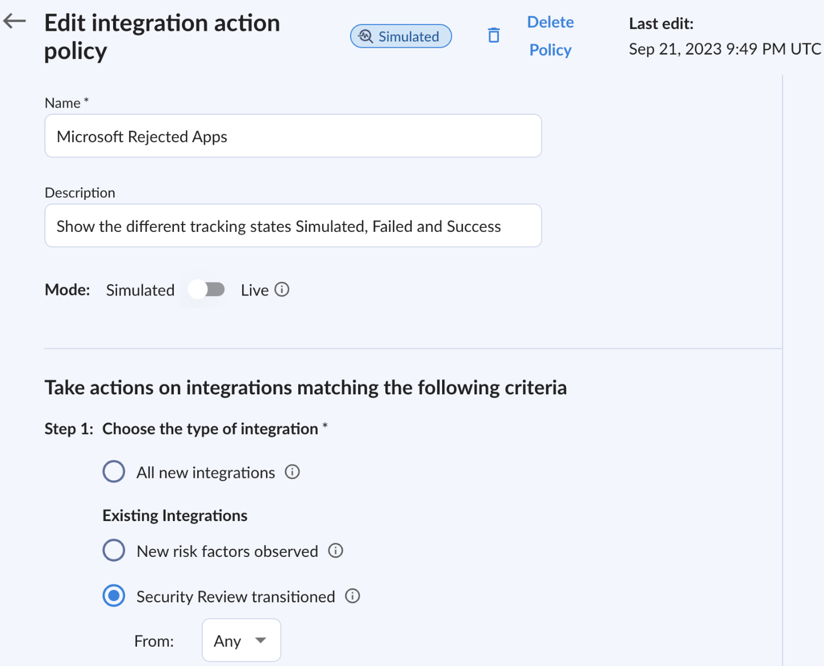This screenshot has width=824, height=666.
Task: Open the From dropdown set to Any
Action: point(241,640)
